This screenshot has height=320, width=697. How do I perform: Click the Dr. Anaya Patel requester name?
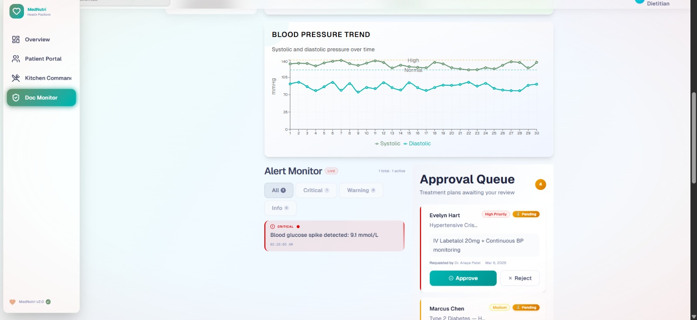tap(467, 263)
